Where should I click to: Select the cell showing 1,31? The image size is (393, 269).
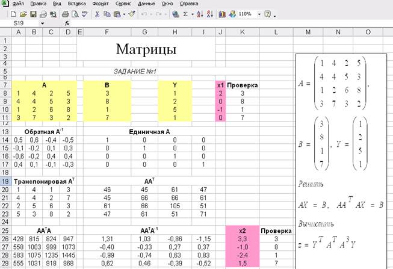pos(107,239)
